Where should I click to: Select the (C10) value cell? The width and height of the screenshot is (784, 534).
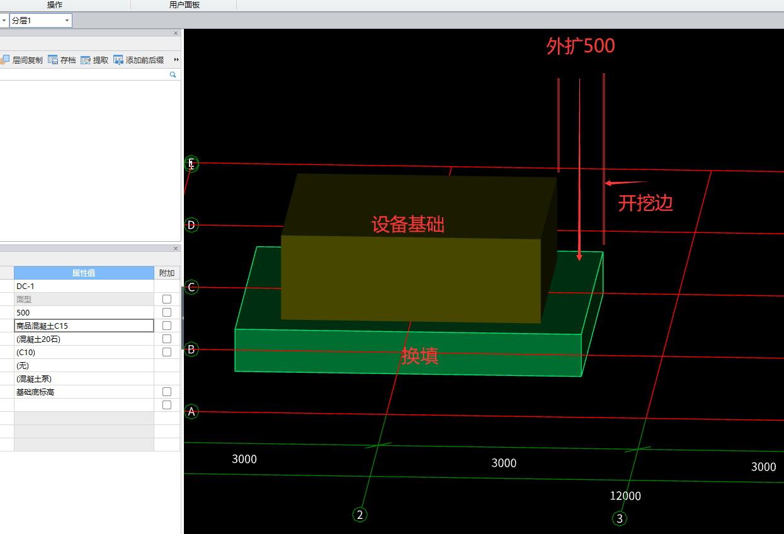[84, 352]
